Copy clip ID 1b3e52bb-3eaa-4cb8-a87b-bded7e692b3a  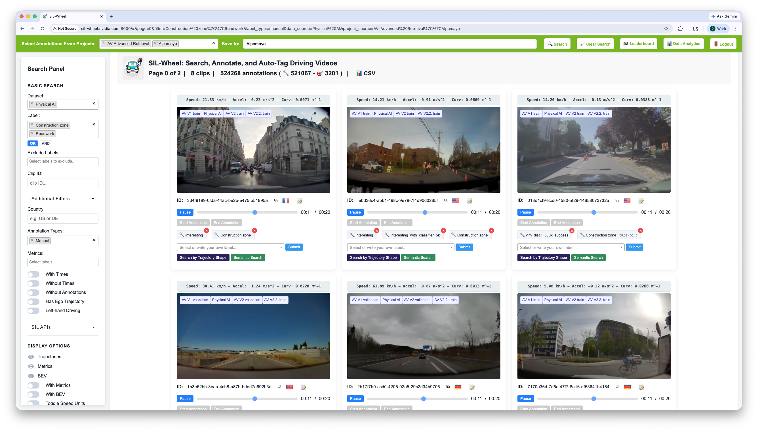(x=279, y=387)
